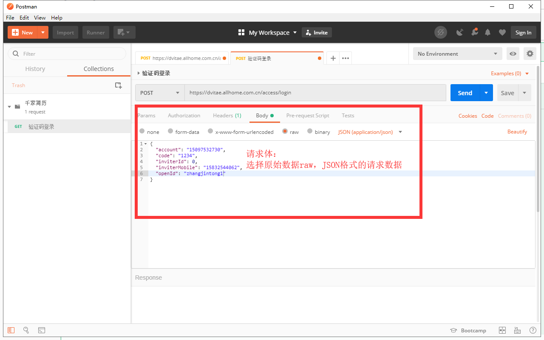Image resolution: width=544 pixels, height=340 pixels.
Task: Open the help question mark icon
Action: [x=533, y=330]
